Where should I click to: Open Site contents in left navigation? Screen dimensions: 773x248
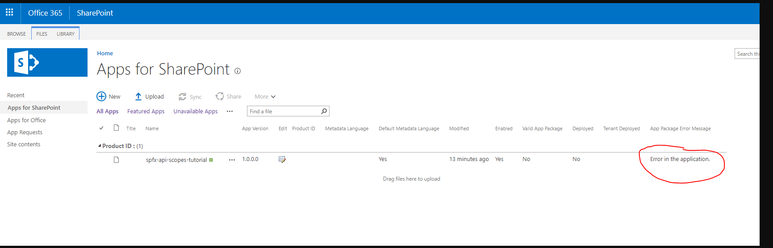point(24,145)
